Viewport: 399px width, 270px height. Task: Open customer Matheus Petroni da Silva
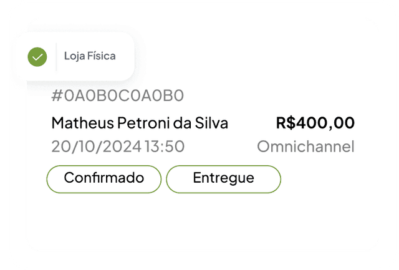coord(140,123)
